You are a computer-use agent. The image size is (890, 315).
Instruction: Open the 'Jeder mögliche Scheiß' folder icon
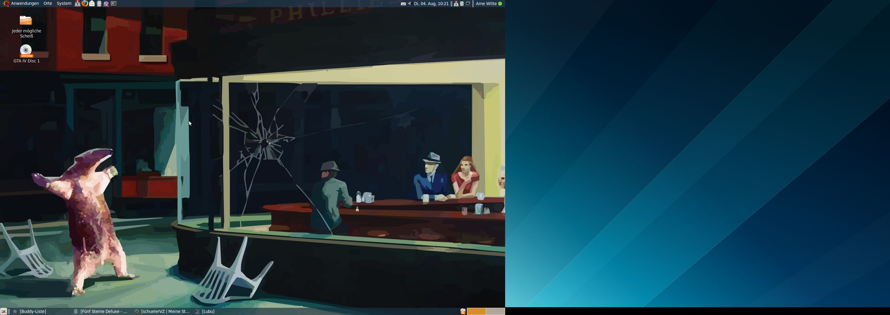[x=26, y=20]
